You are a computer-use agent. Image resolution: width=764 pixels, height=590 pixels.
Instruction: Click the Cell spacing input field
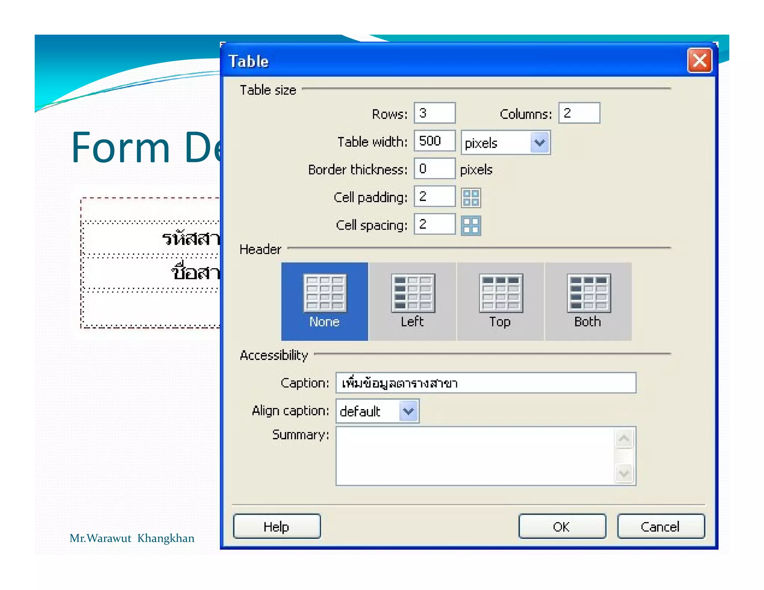tap(435, 224)
